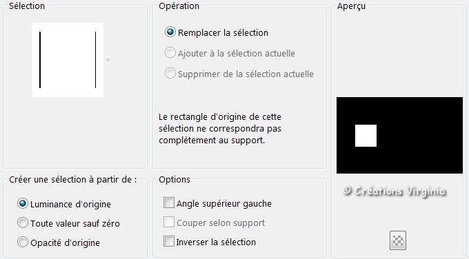This screenshot has height=259, width=469.
Task: Click the white square in the preview
Action: pyautogui.click(x=366, y=136)
